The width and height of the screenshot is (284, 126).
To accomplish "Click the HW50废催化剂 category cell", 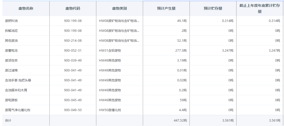I will click(x=110, y=110).
